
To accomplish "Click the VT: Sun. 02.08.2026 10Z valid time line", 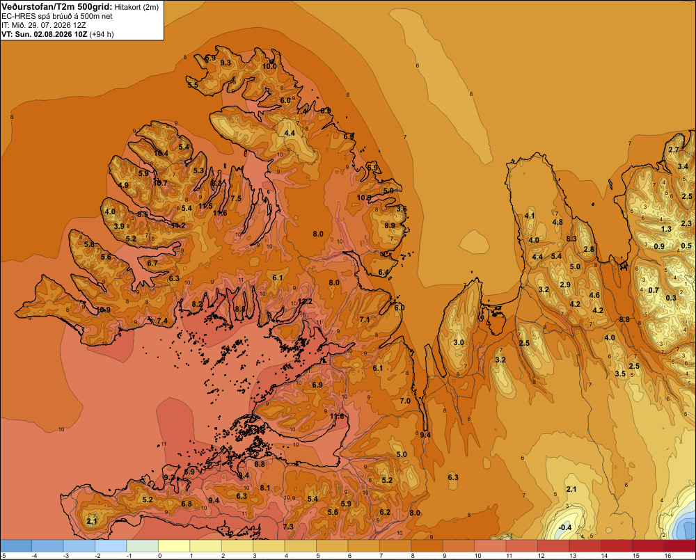I will pyautogui.click(x=45, y=34).
